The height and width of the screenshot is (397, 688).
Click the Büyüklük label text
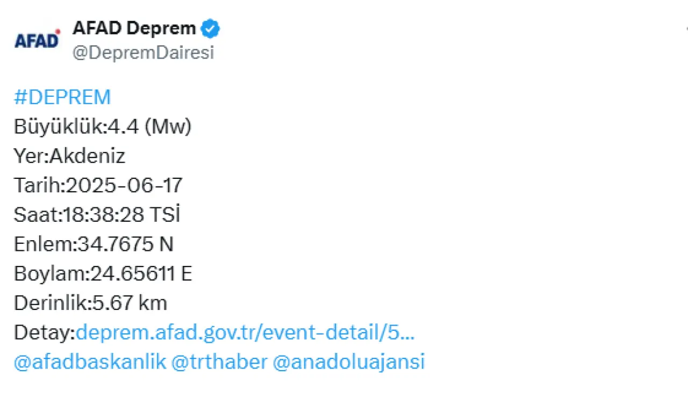(58, 127)
